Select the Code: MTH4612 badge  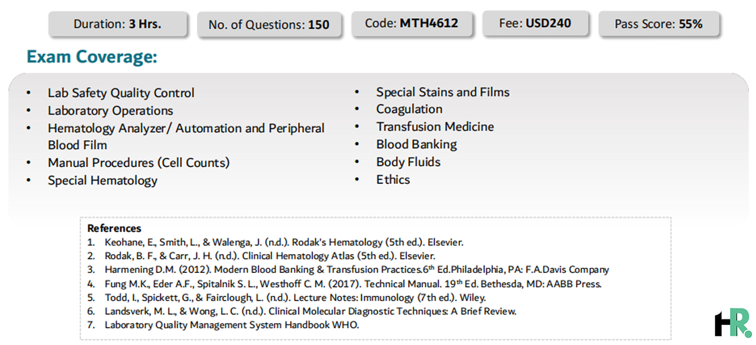tap(411, 23)
